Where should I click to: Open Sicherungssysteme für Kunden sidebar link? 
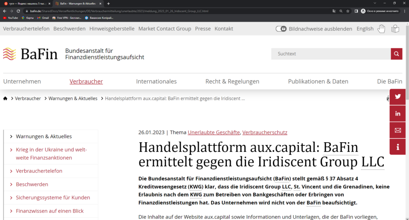[x=53, y=198]
